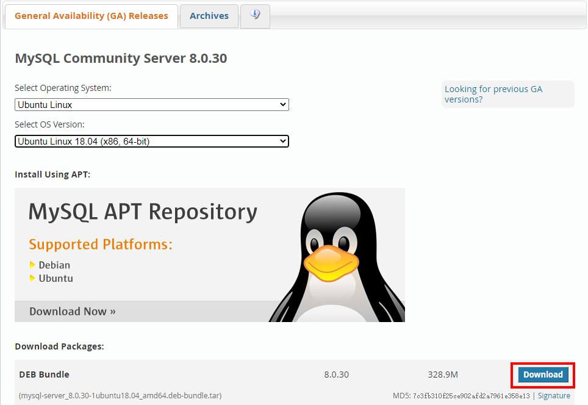Expand the Select Operating System dropdown
The height and width of the screenshot is (405, 588).
pyautogui.click(x=152, y=105)
